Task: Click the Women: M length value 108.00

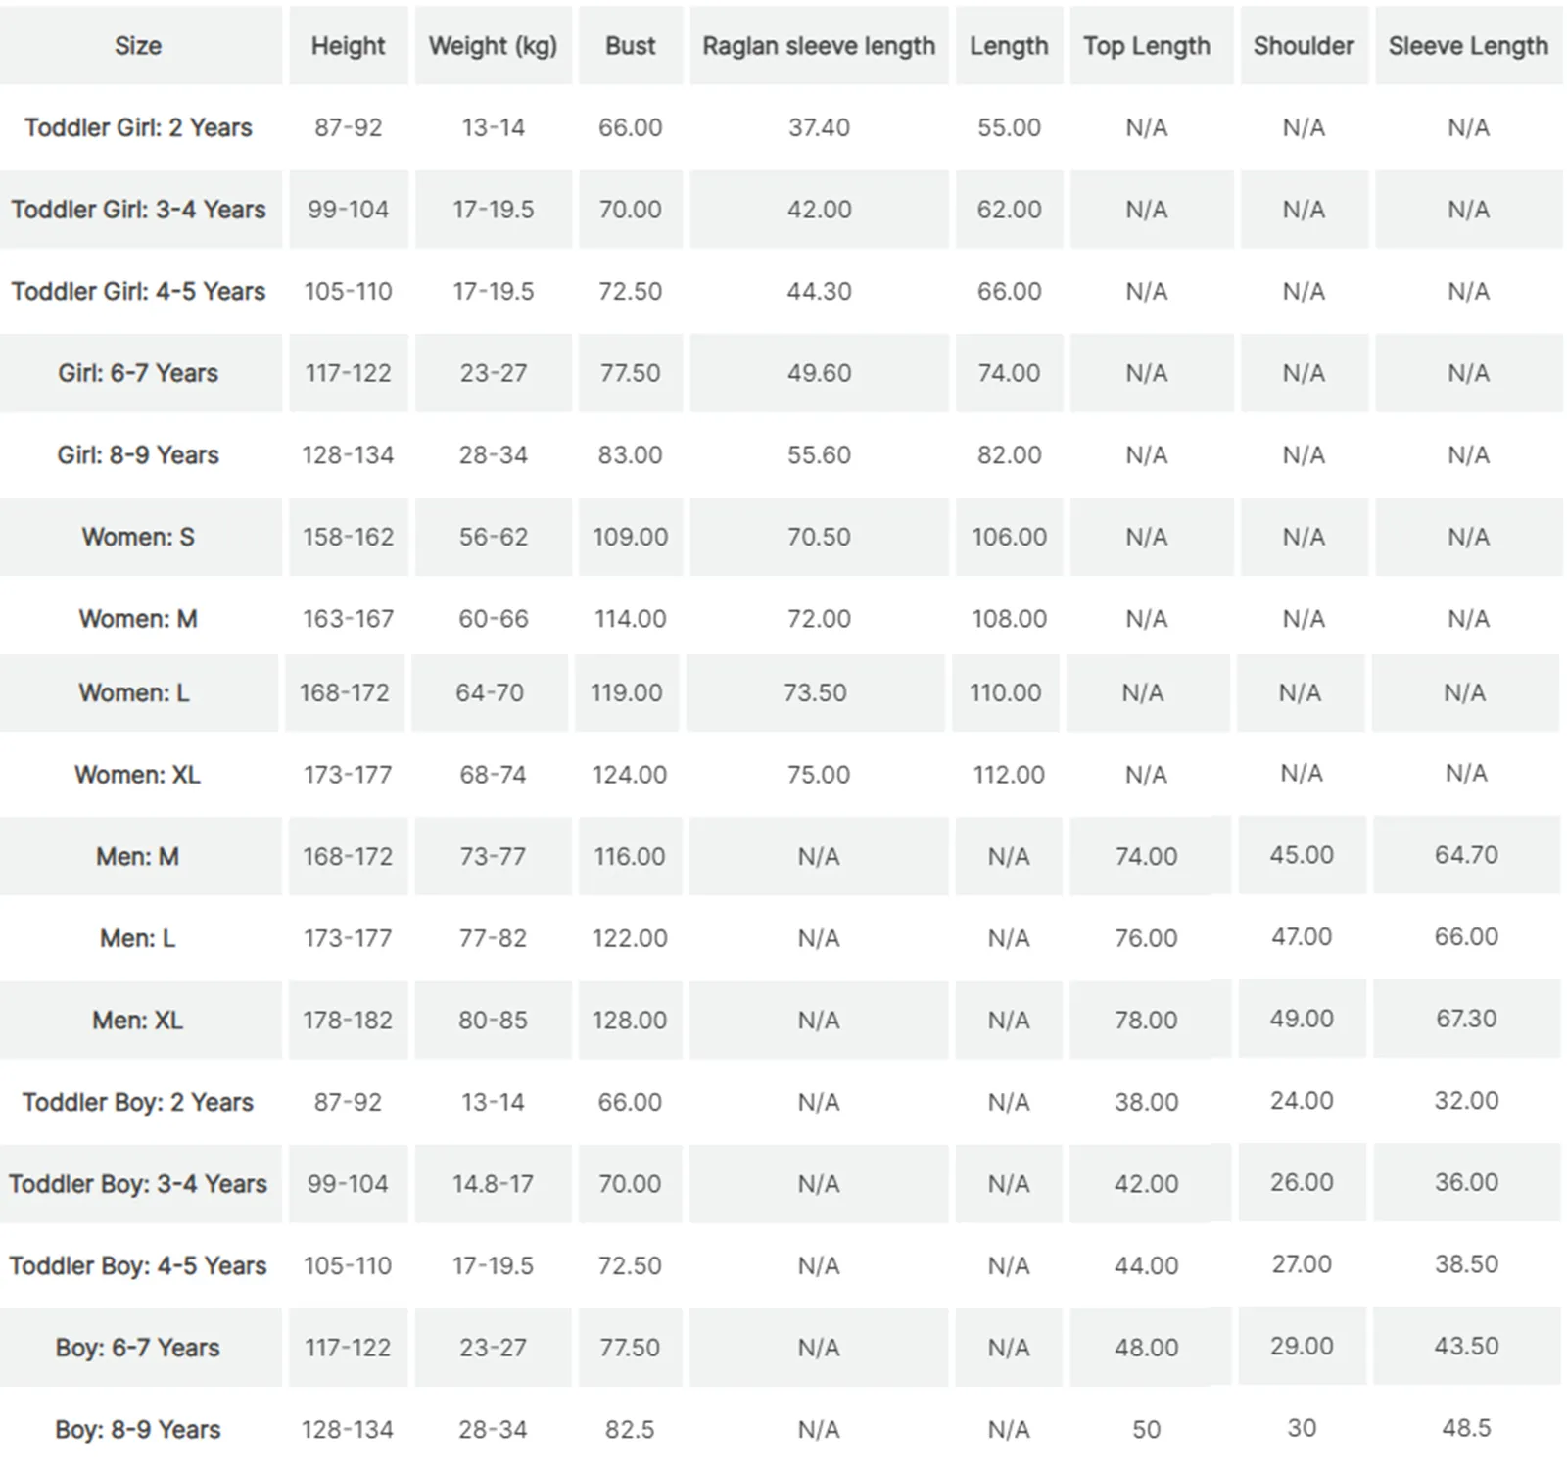Action: pos(1009,619)
